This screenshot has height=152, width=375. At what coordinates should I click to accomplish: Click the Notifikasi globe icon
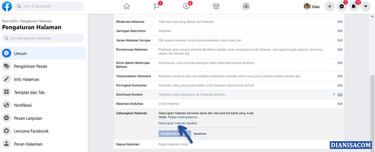point(6,105)
